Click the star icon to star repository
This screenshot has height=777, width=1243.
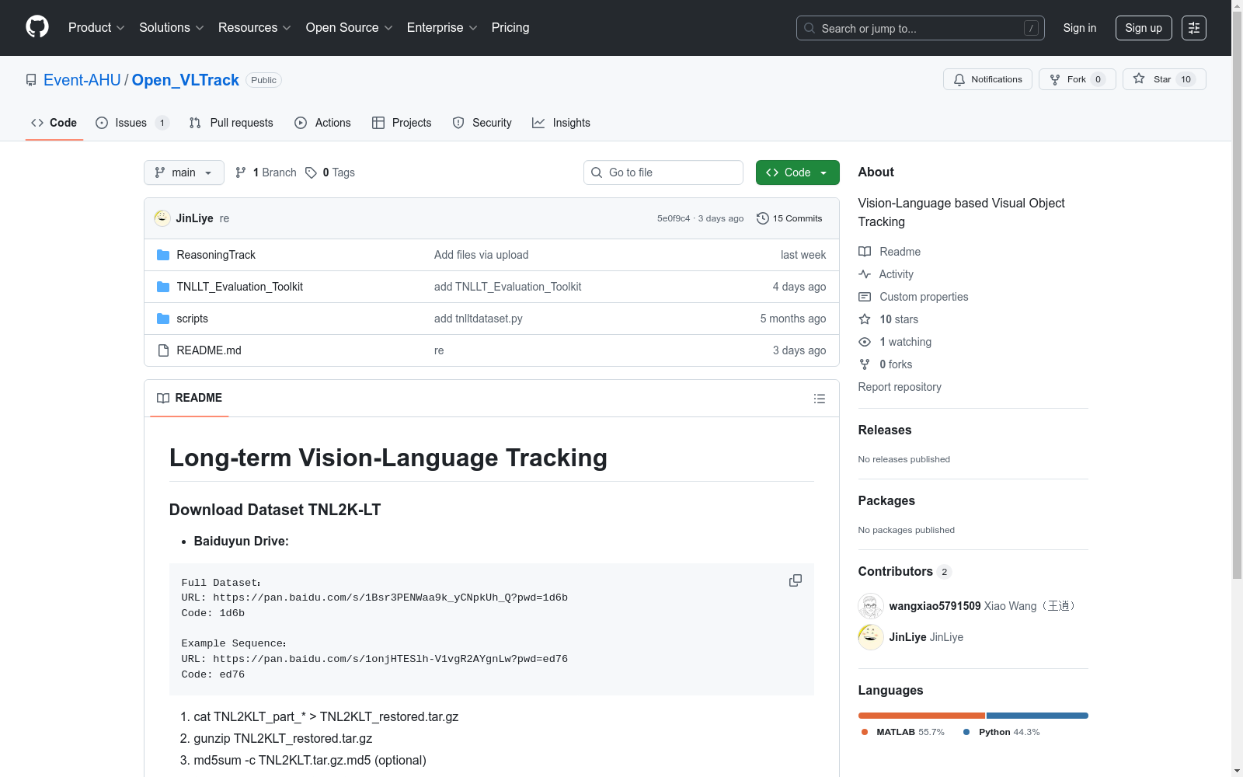point(1139,78)
